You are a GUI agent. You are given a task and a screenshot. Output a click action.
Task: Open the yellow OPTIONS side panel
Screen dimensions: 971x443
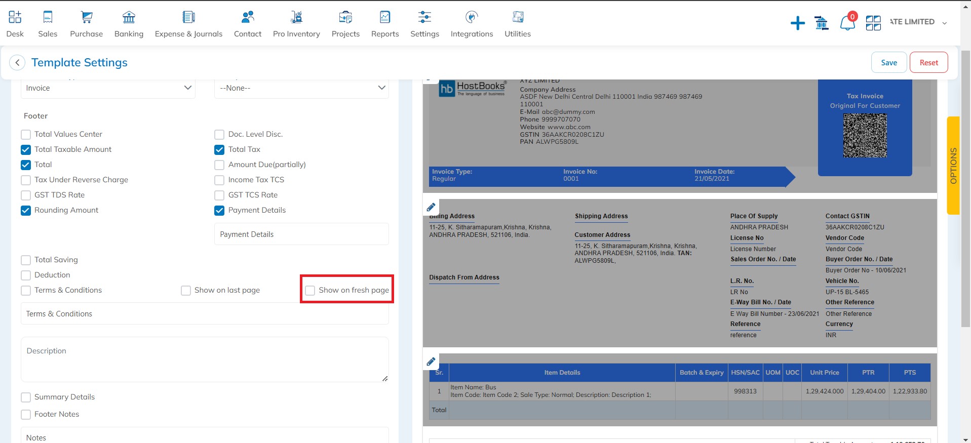953,166
